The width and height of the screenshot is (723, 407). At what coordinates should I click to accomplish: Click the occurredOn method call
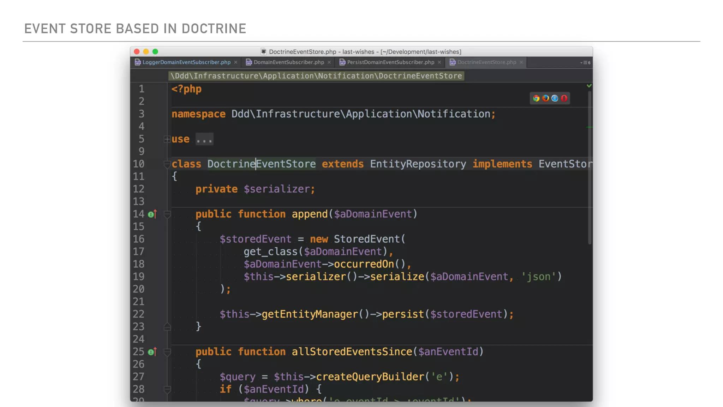[364, 264]
